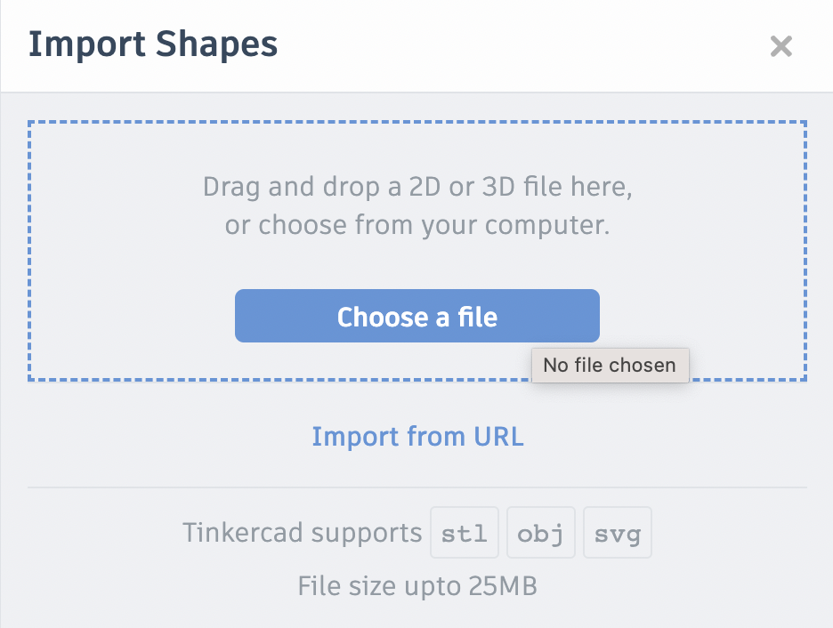
Task: Click the dashed border of the drop zone
Action: pyautogui.click(x=29, y=251)
